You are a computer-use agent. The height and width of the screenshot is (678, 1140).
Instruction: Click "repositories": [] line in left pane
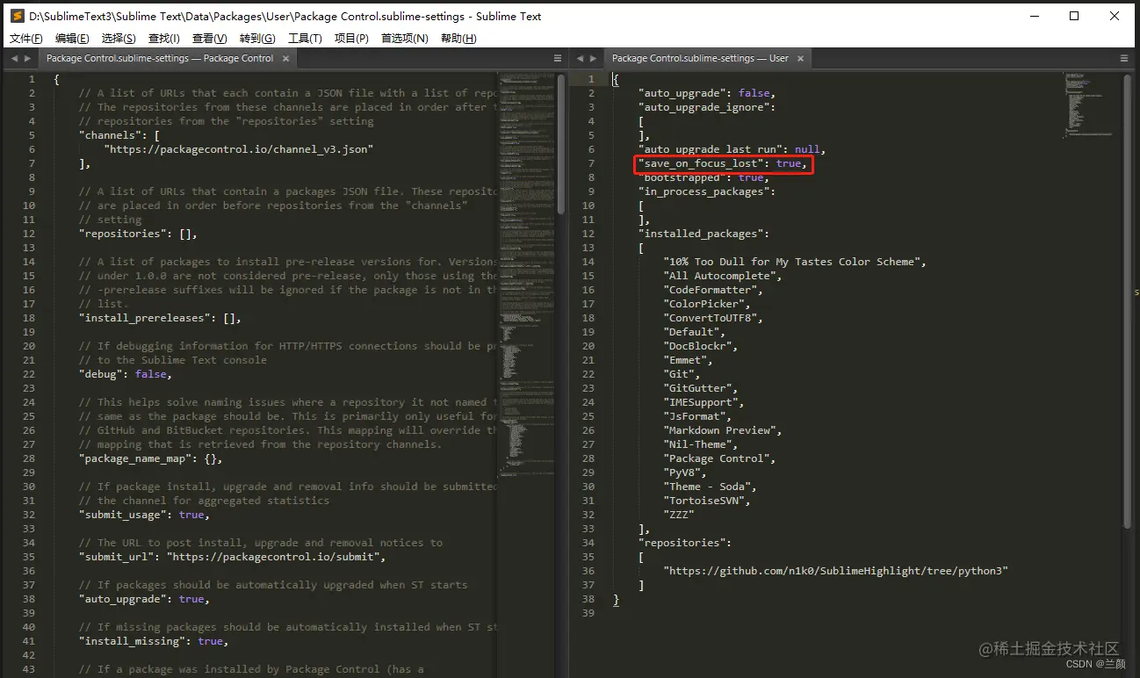(138, 234)
